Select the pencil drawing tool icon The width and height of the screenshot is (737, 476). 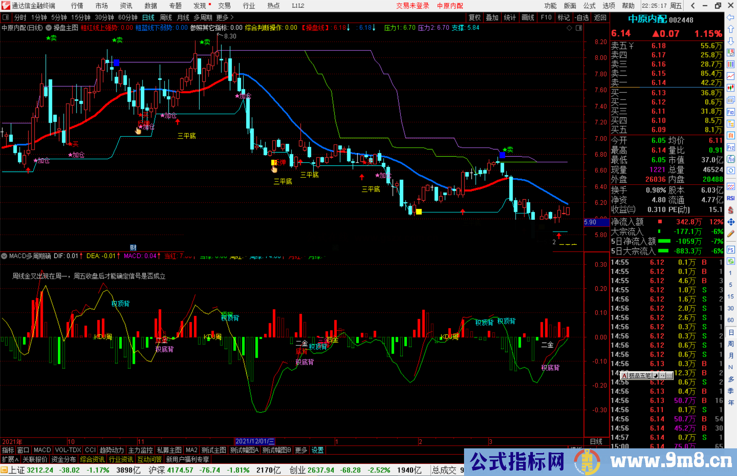click(731, 234)
